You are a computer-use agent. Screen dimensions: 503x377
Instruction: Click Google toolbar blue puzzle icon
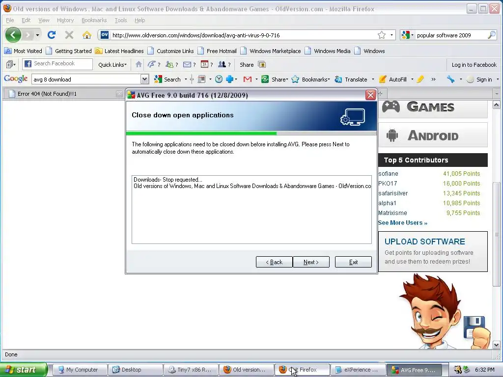(x=230, y=79)
